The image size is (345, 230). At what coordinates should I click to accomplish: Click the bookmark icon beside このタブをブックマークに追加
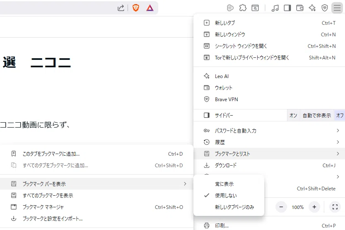click(14, 154)
